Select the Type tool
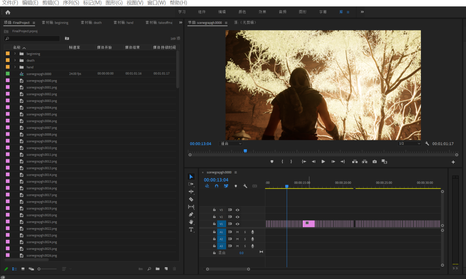This screenshot has width=466, height=279. tap(191, 230)
